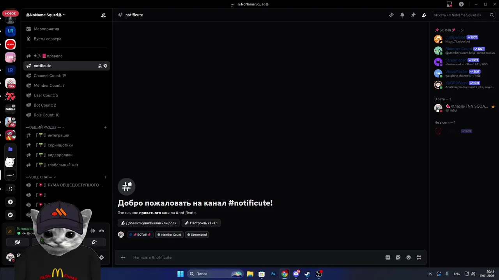
Task: Open notification settings bell icon
Action: 402,15
